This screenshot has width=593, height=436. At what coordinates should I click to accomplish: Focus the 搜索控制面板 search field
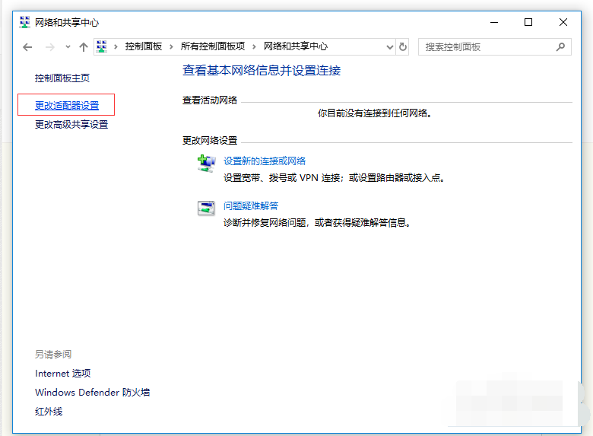click(487, 47)
